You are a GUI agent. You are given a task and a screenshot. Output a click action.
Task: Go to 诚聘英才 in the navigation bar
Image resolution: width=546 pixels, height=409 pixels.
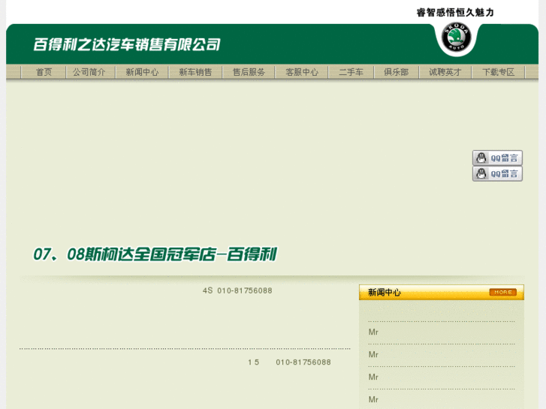tap(445, 72)
